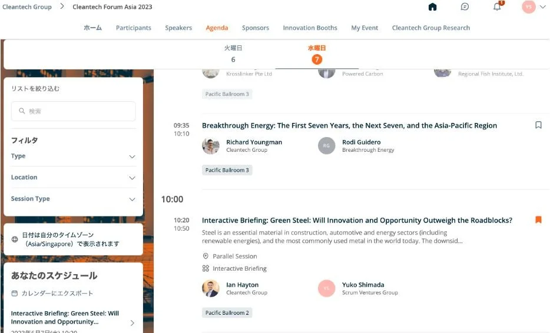The width and height of the screenshot is (550, 333).
Task: Open Richard Youngman's profile name
Action: pyautogui.click(x=254, y=142)
